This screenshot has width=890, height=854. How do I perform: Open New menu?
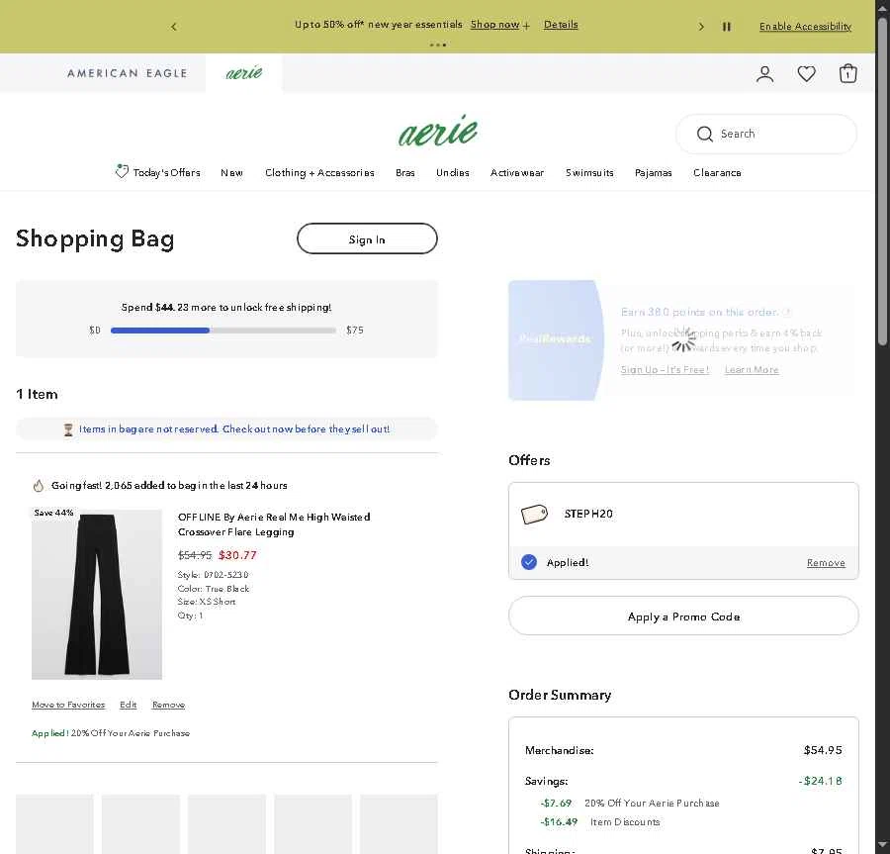[x=231, y=172]
